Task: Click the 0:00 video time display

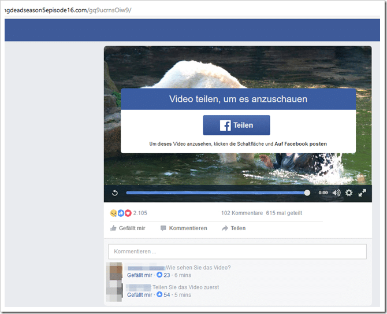Action: tap(323, 193)
